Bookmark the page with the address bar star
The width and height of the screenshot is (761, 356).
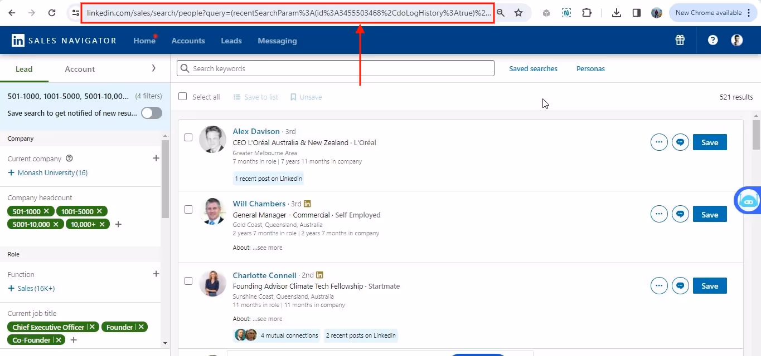click(x=518, y=12)
